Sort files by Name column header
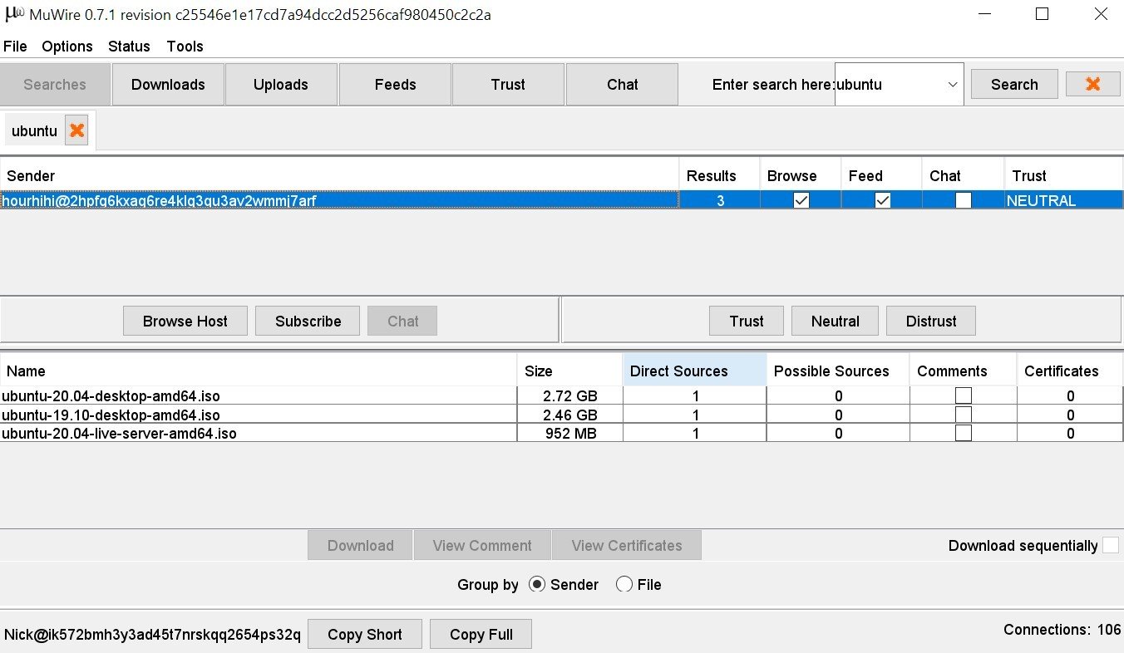This screenshot has width=1124, height=653. [x=259, y=371]
